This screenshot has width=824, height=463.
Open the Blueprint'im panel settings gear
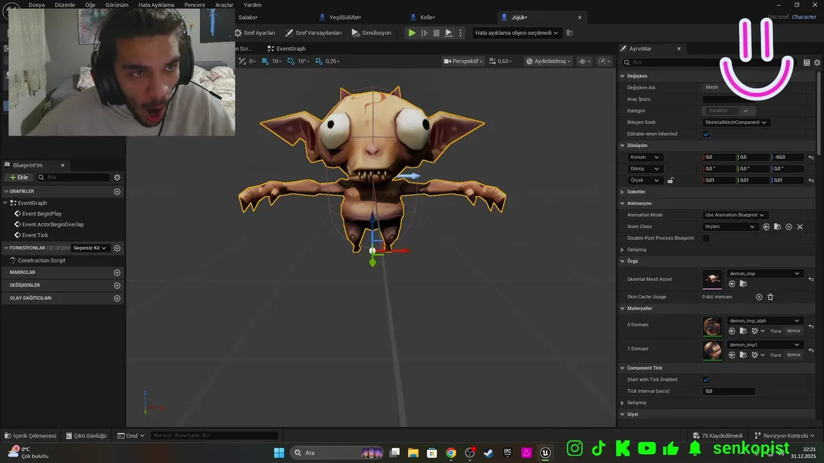point(117,177)
